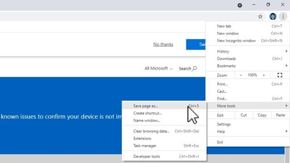The width and height of the screenshot is (290, 163).
Task: Toggle fullscreen mode from Zoom row
Action: click(x=280, y=75)
